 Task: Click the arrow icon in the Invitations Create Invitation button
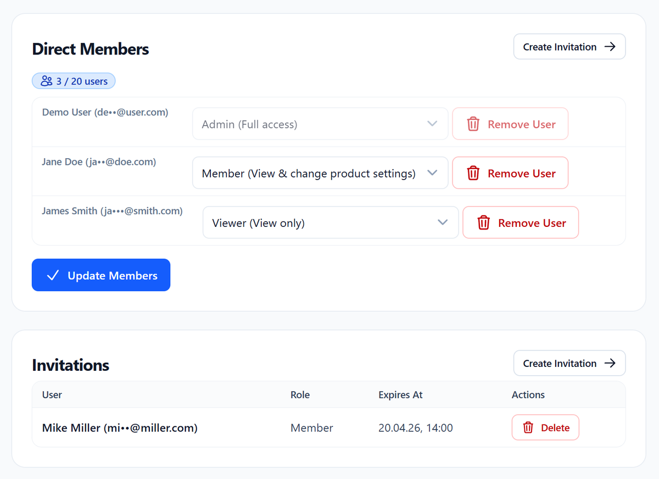click(610, 363)
